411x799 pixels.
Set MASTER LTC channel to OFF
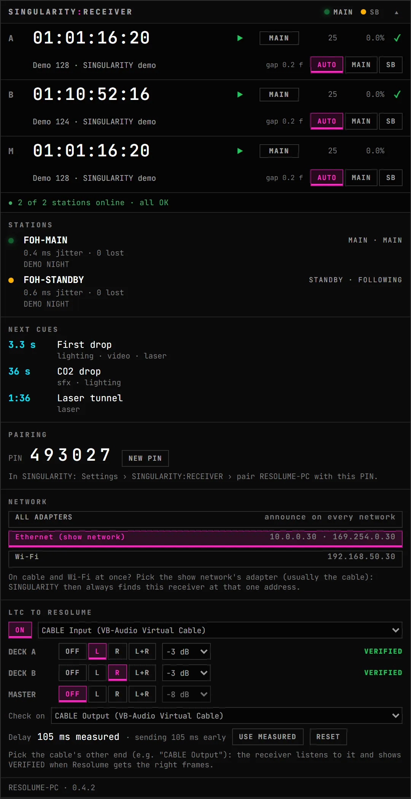pyautogui.click(x=72, y=694)
